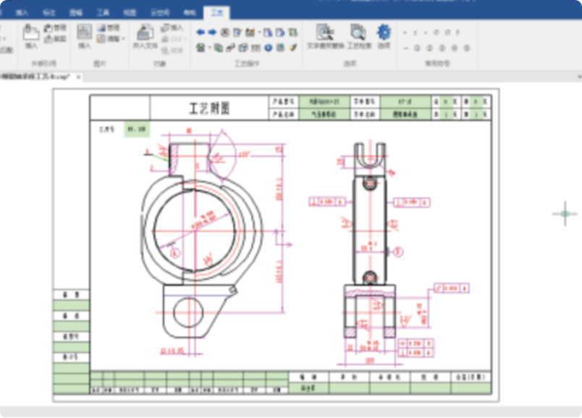The width and height of the screenshot is (582, 418).
Task: Switch to the 插入 ribbon tab
Action: pyautogui.click(x=22, y=13)
